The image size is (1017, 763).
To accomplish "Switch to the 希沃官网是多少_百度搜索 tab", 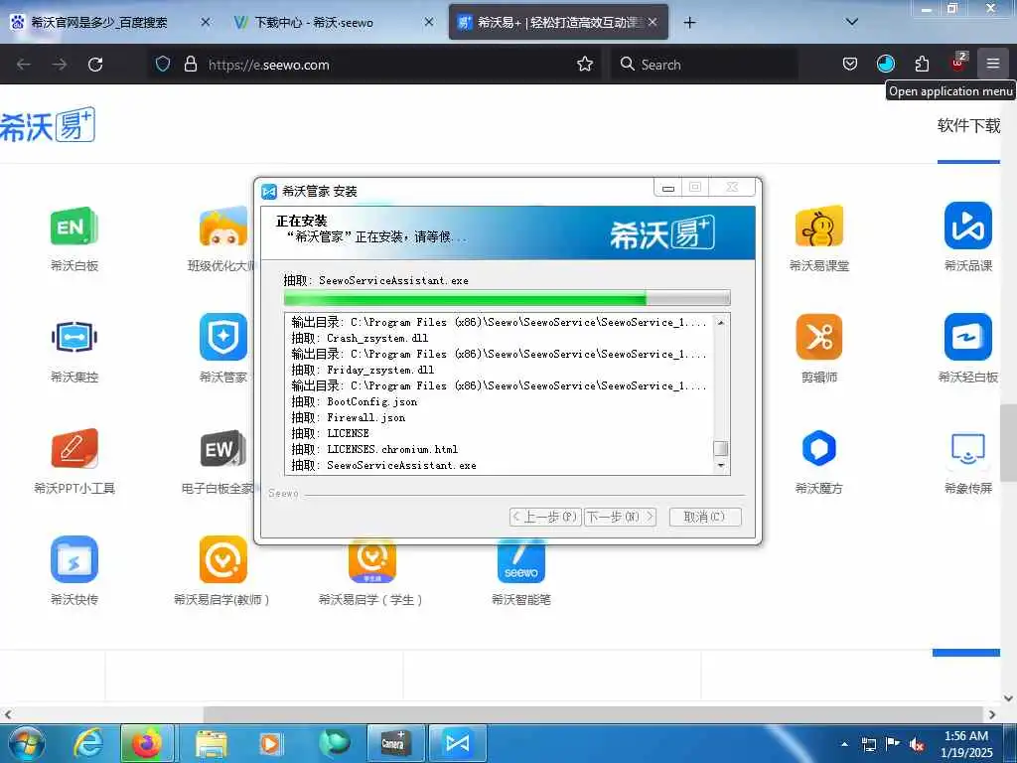I will coord(99,22).
